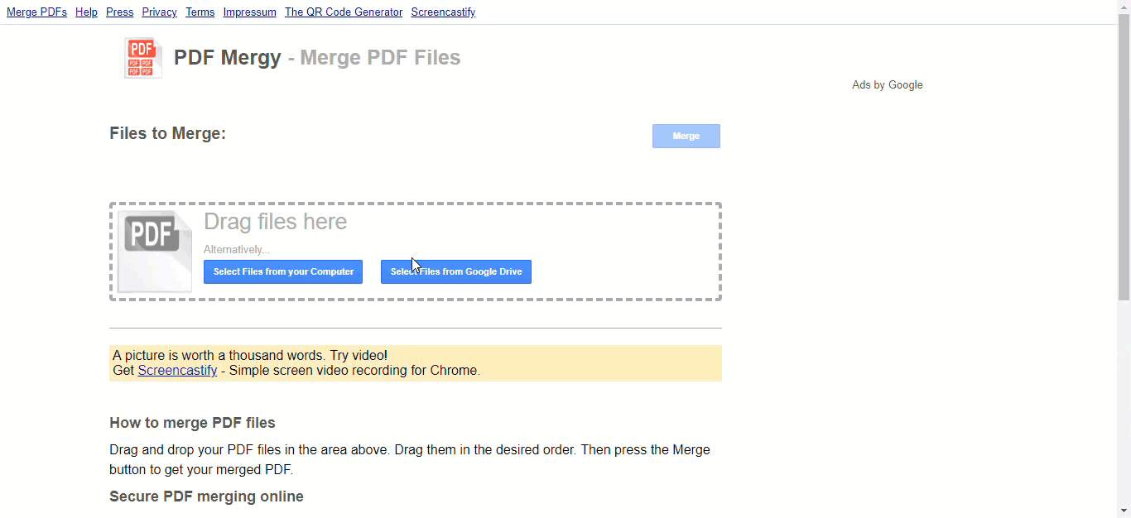Click 'How to merge PDF files' heading
The height and width of the screenshot is (518, 1131).
192,423
